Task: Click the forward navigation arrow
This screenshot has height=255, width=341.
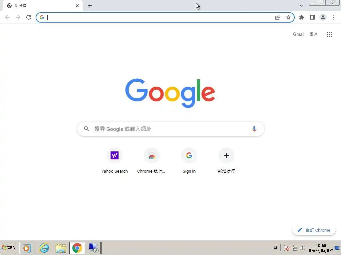Action: pos(18,17)
